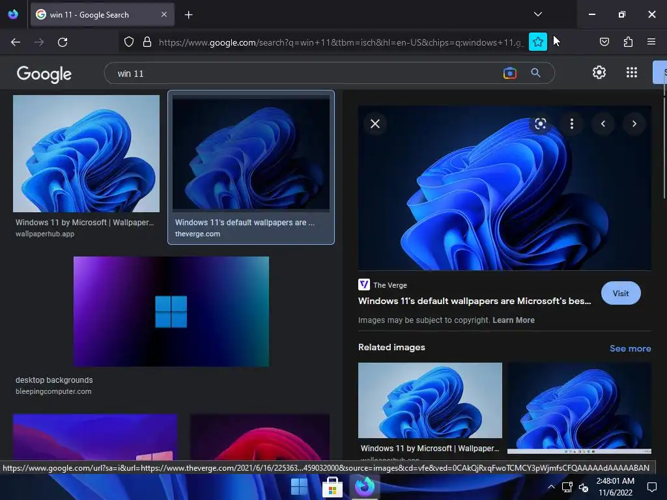Open Learn More copyright link

point(513,320)
